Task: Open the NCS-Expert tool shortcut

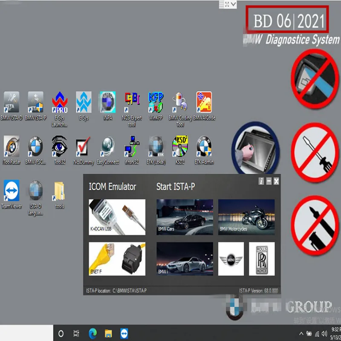Action: coord(132,109)
